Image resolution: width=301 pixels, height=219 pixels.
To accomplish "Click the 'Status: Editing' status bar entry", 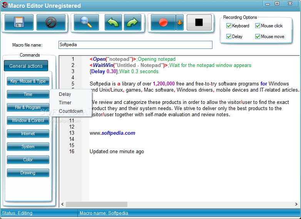I will tap(17, 213).
